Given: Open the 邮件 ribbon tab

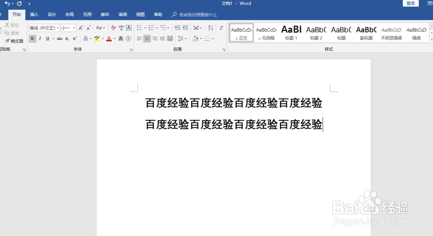Looking at the screenshot, I should (105, 15).
